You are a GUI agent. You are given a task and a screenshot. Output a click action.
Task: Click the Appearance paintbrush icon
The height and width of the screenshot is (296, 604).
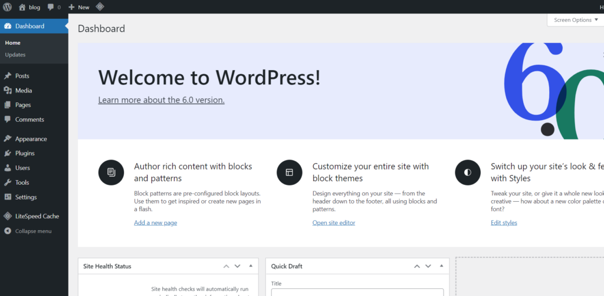click(8, 139)
